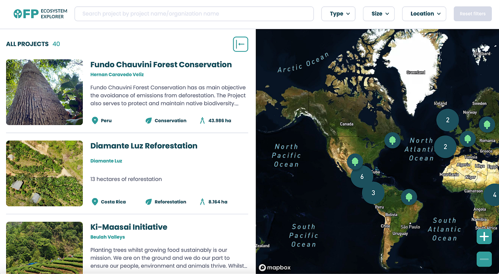Click the cluster marker showing 6 projects

tap(362, 176)
